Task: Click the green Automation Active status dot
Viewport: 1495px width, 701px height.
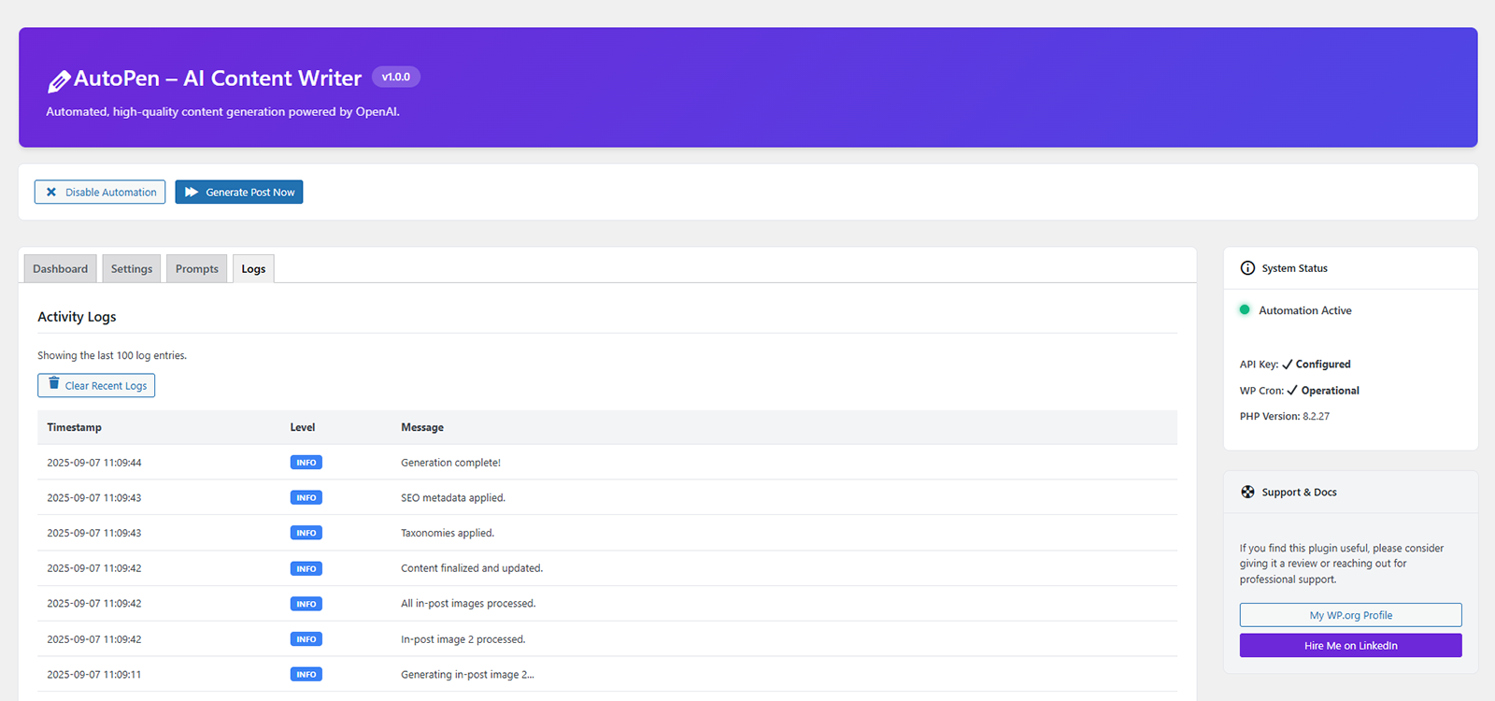Action: point(1245,309)
